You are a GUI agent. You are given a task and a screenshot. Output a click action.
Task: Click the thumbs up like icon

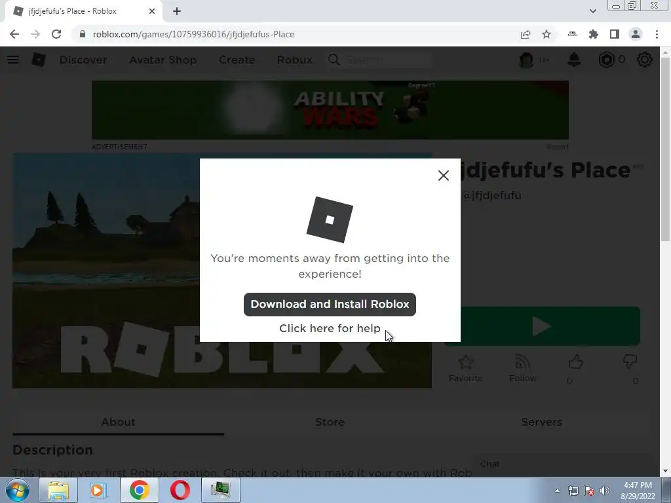point(575,362)
